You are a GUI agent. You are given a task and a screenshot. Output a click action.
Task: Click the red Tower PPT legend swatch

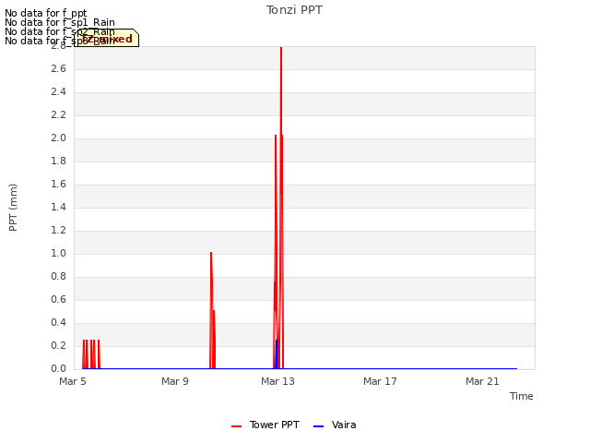coord(236,426)
